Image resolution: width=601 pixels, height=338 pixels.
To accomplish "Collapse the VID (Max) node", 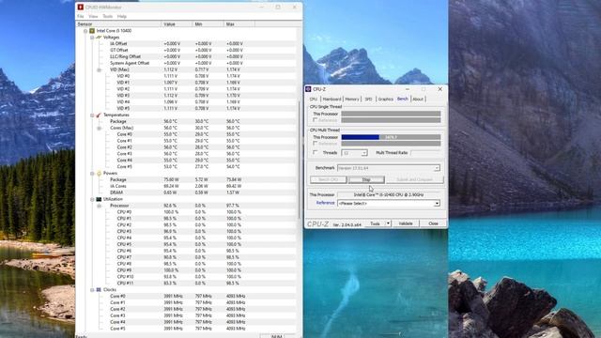I will point(100,70).
